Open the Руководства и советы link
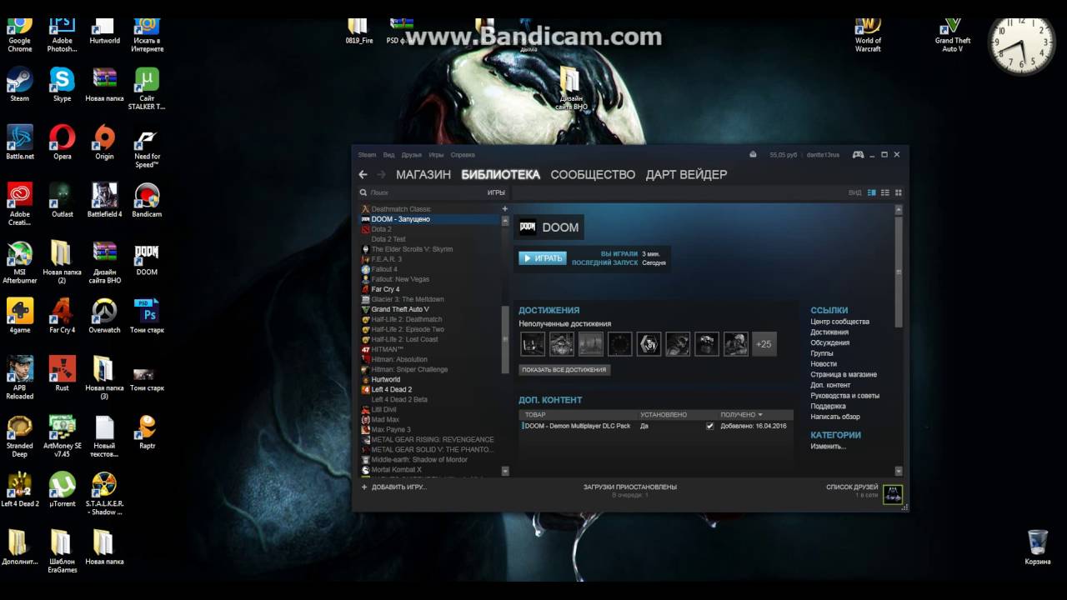1067x600 pixels. (x=844, y=396)
